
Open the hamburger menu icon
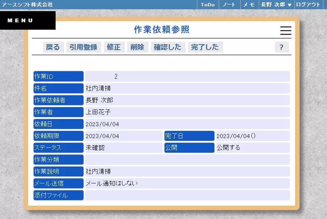tap(285, 31)
